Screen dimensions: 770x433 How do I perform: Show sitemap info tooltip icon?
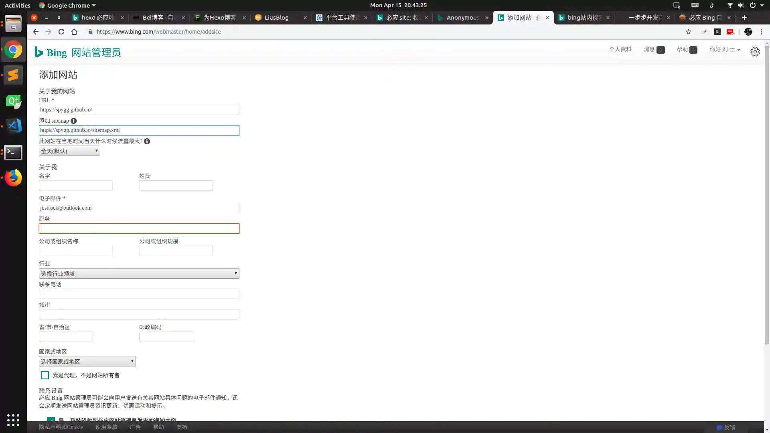[x=73, y=121]
